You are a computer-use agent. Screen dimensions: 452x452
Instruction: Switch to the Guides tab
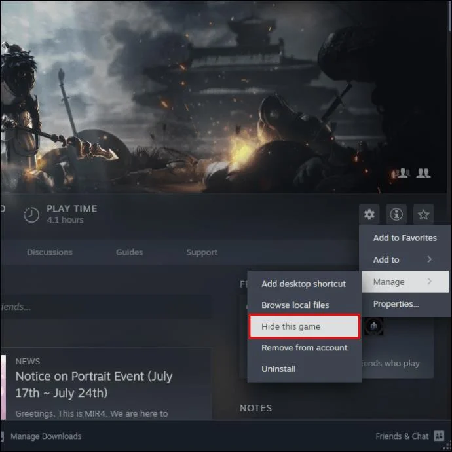tap(130, 252)
